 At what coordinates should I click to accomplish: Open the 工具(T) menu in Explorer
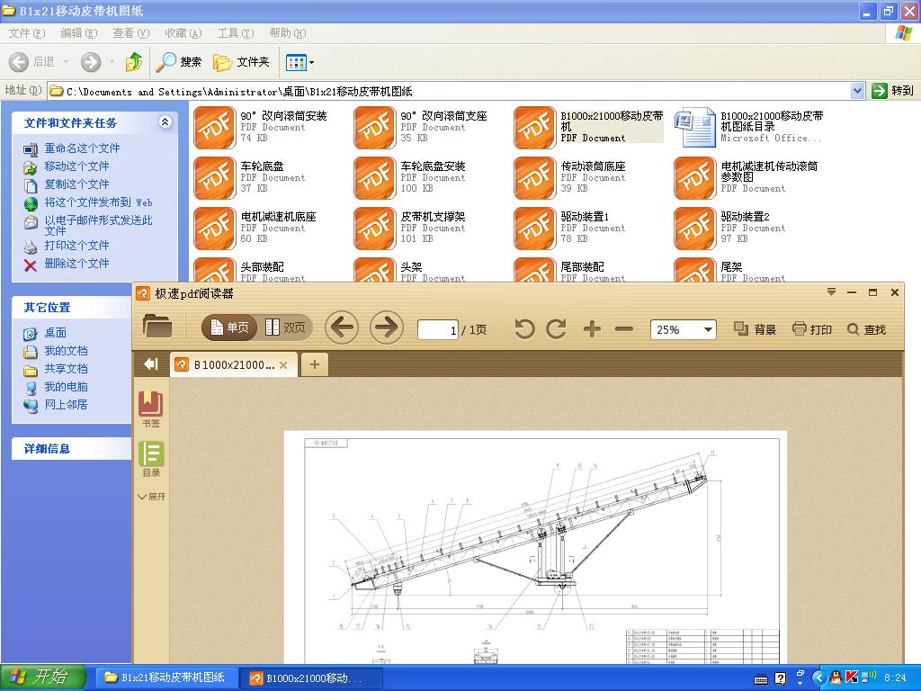point(236,33)
